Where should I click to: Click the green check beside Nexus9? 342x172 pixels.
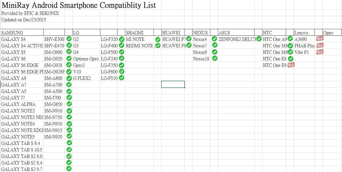pos(215,52)
